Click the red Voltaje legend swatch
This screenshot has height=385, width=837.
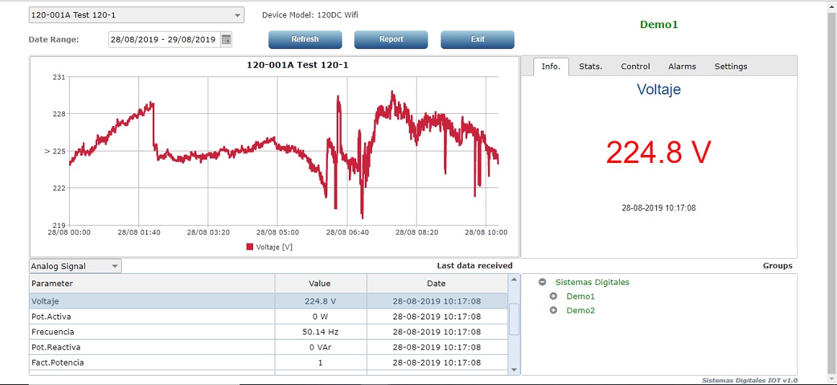click(x=250, y=247)
